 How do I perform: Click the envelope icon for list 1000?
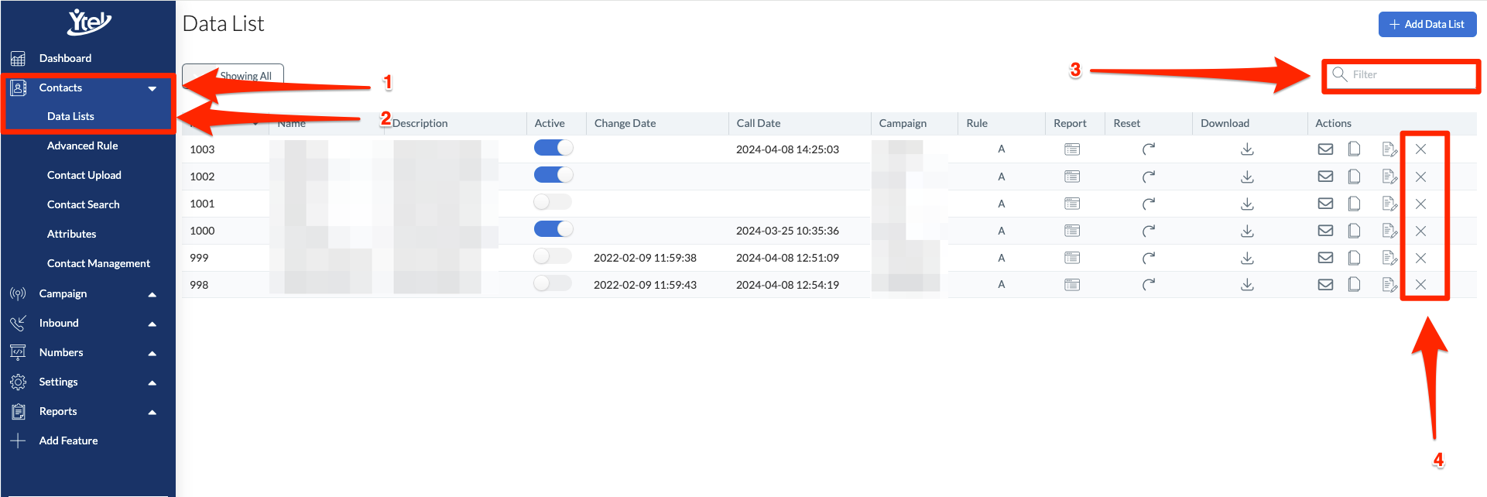coord(1325,231)
